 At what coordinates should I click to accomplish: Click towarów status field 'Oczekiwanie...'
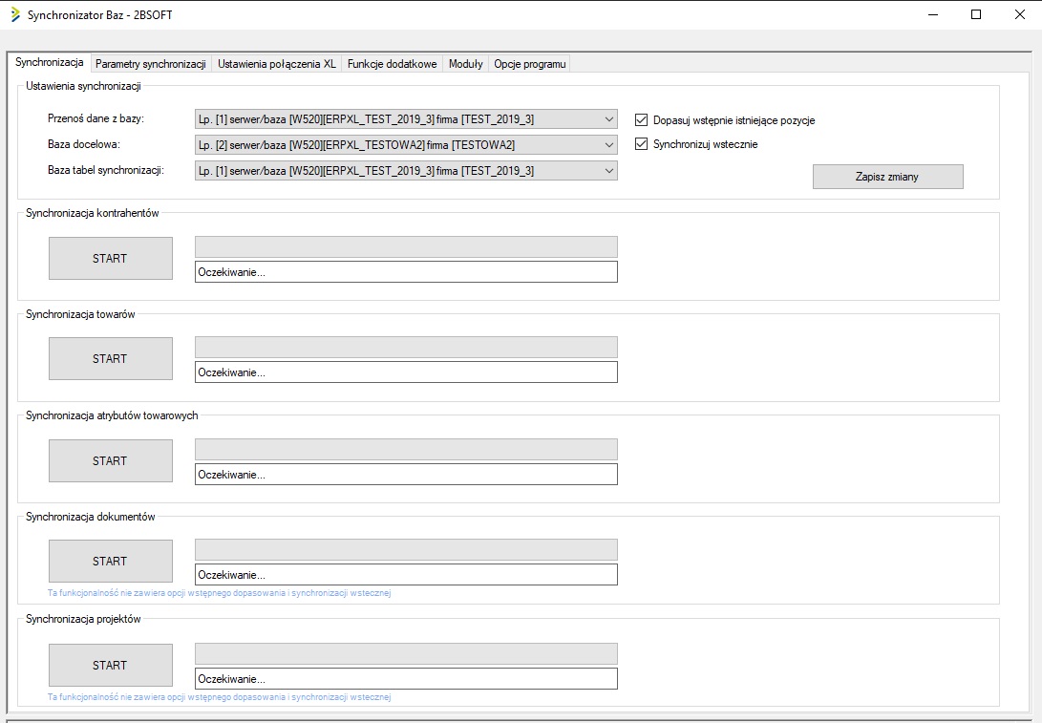point(406,372)
